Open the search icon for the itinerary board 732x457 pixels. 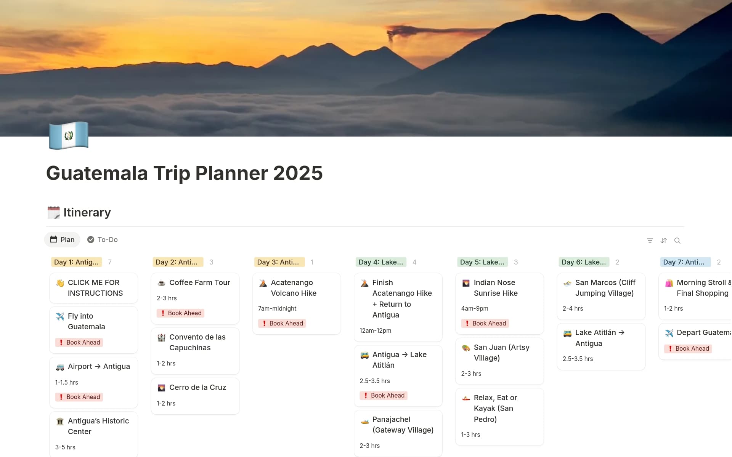click(677, 241)
